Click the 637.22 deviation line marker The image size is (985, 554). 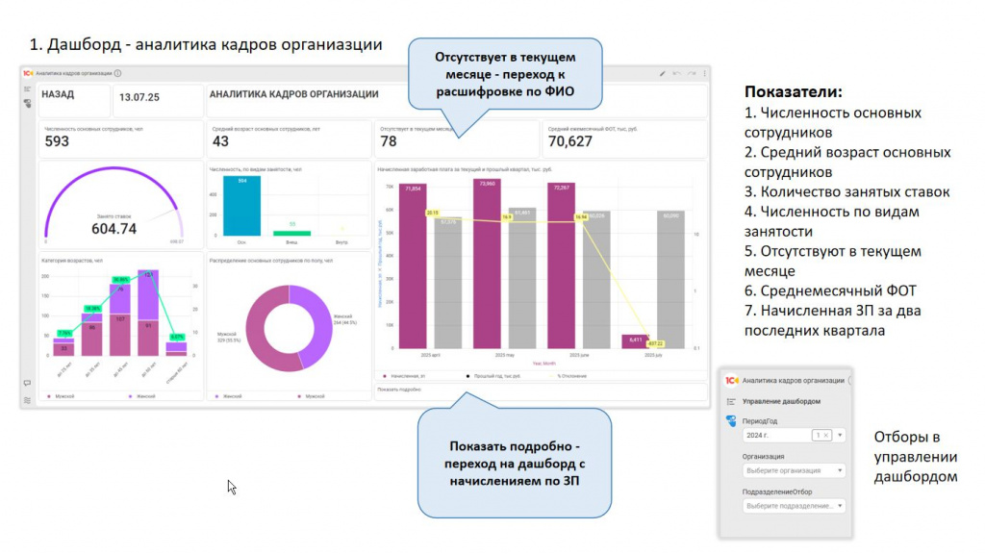655,343
